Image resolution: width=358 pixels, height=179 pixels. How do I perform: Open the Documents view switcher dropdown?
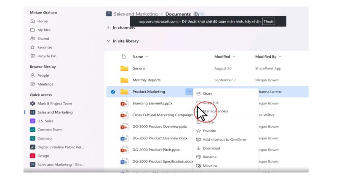point(199,14)
